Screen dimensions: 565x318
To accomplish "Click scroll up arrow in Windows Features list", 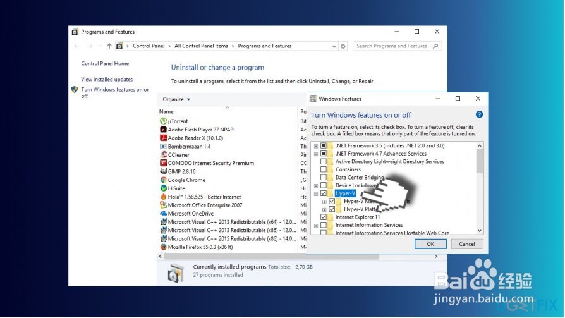I will 479,145.
